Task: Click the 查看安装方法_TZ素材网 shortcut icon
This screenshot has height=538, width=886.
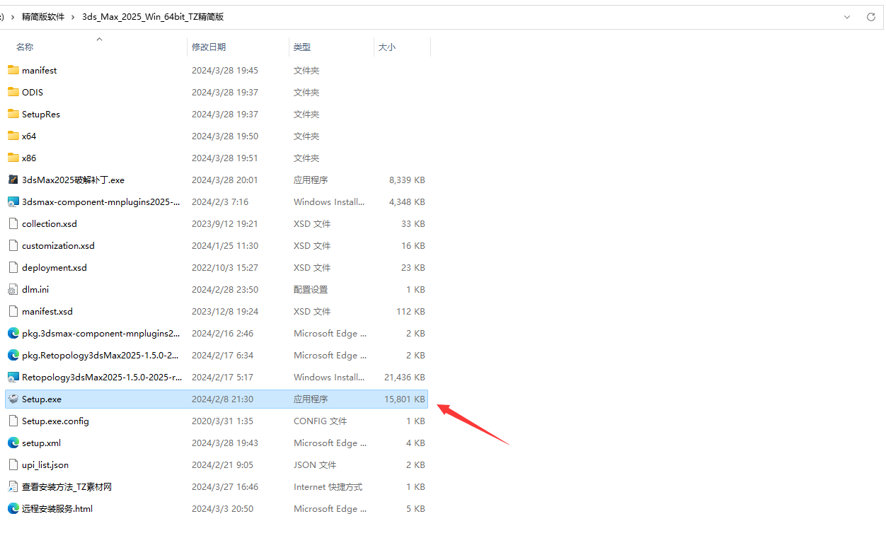Action: (x=13, y=486)
